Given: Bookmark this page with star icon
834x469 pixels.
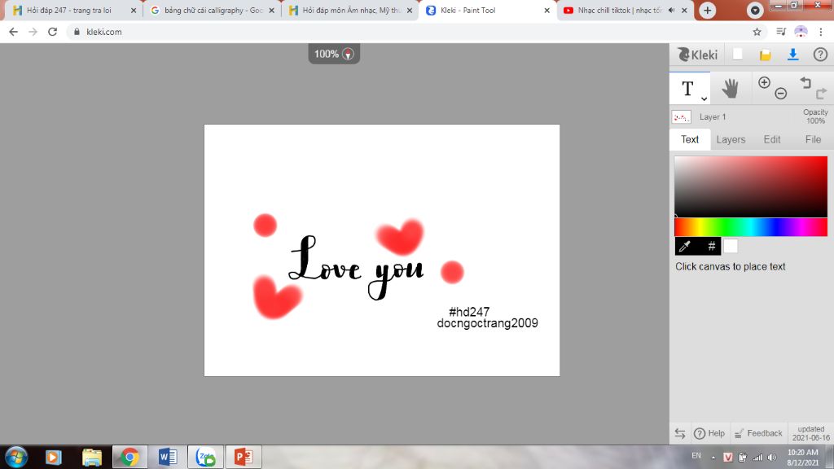Looking at the screenshot, I should pyautogui.click(x=757, y=32).
